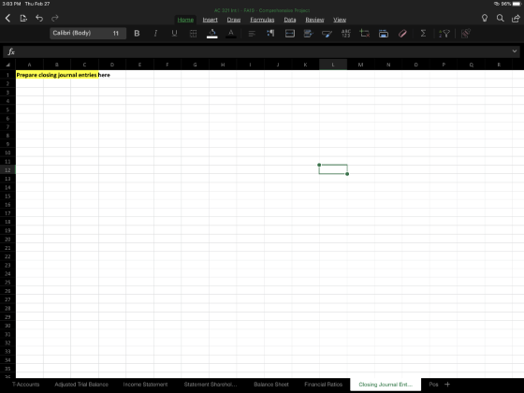The image size is (524, 393).
Task: Choose the fill color bucket
Action: (x=211, y=34)
